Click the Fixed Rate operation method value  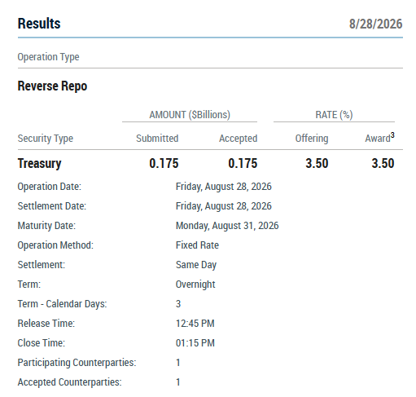(197, 245)
